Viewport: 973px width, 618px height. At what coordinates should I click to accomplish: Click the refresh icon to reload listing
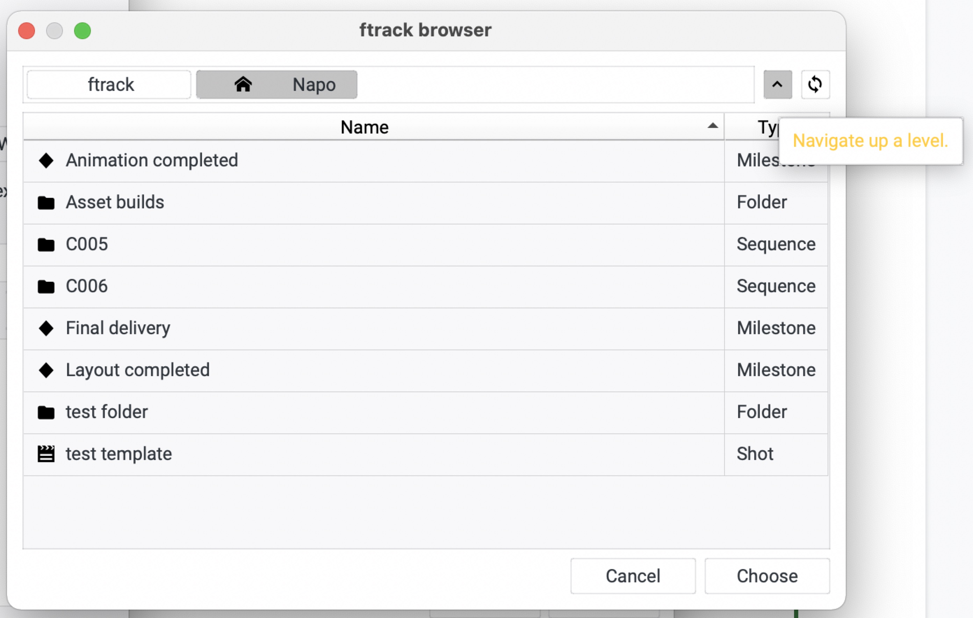click(x=815, y=85)
